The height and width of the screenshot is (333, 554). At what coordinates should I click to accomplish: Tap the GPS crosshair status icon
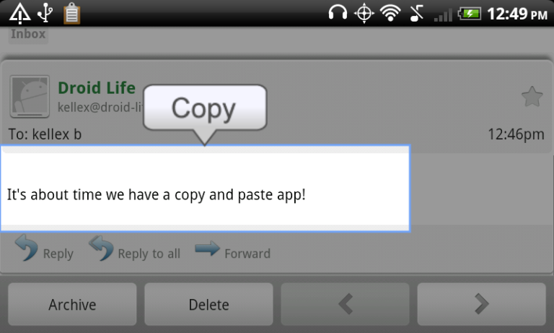(x=364, y=14)
